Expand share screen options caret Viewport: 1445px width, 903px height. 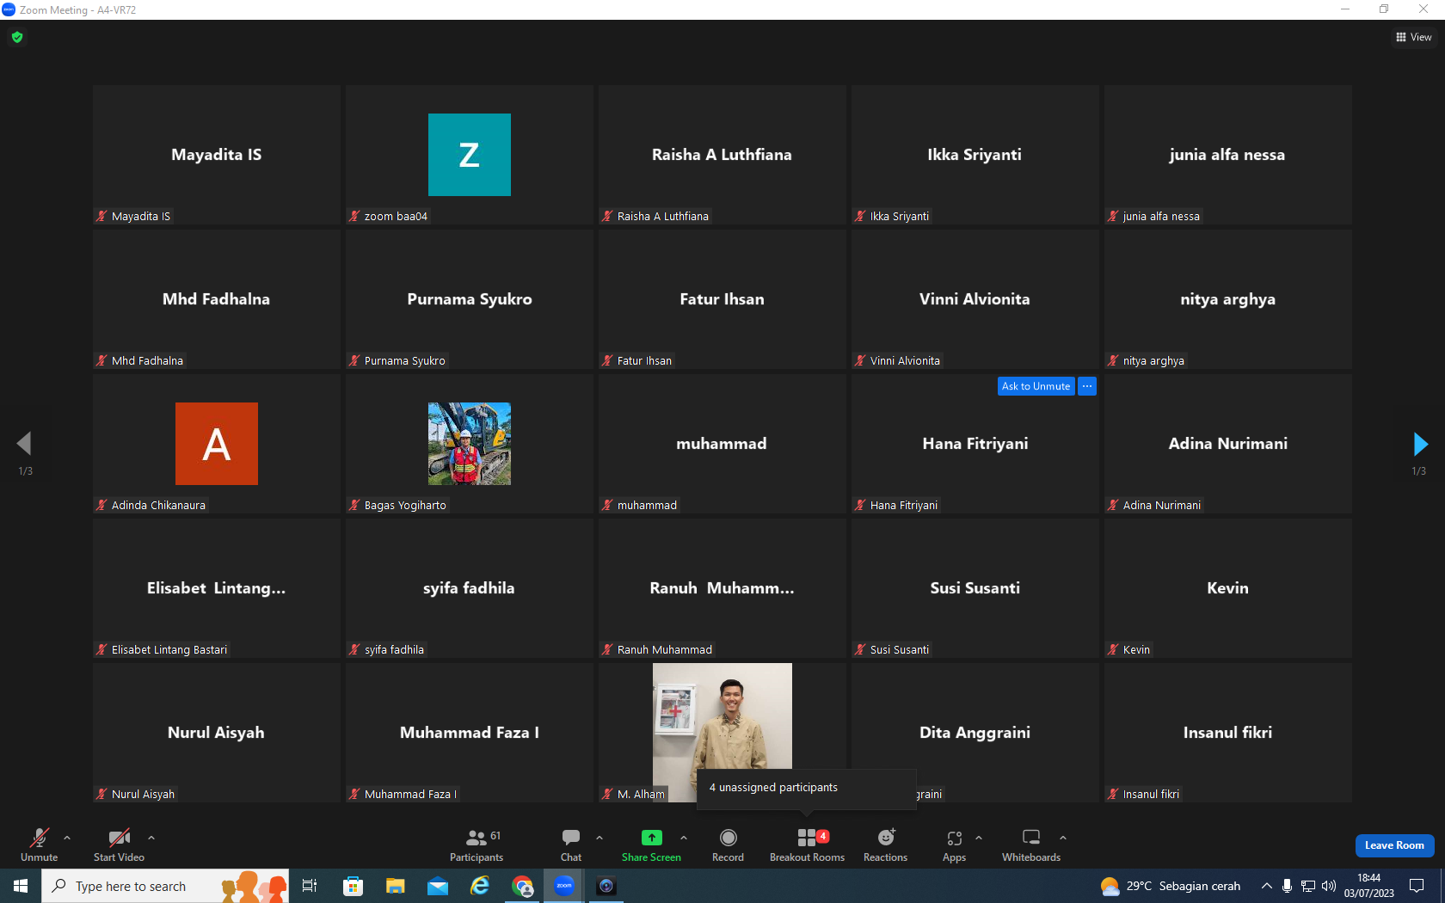[684, 837]
